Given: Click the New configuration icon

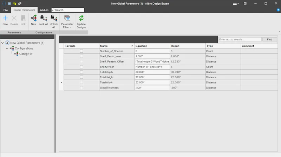Looking at the screenshot, I should 33,18.
